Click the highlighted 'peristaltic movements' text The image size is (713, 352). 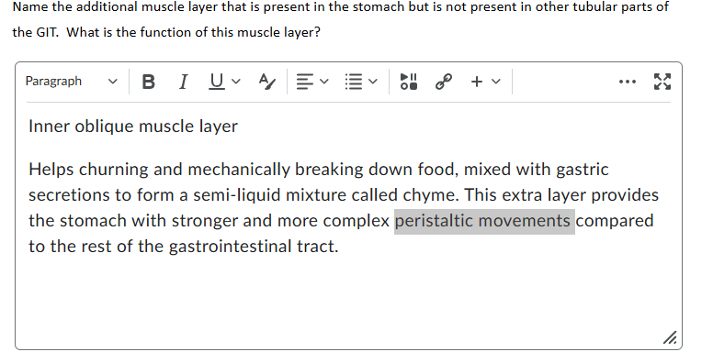click(x=484, y=221)
